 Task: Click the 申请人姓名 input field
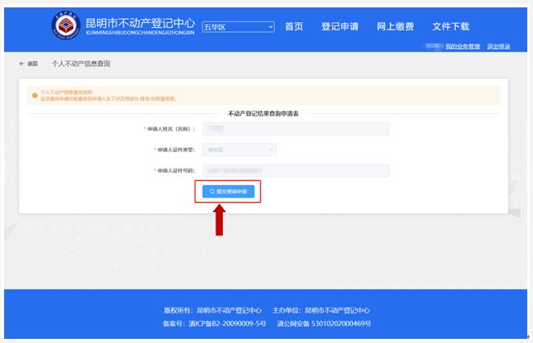296,129
